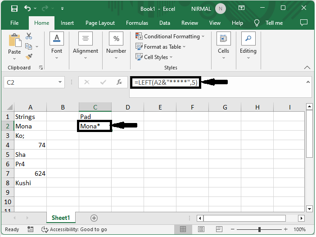Click cell A1 containing Strings
Image resolution: width=316 pixels, height=237 pixels.
coord(30,117)
